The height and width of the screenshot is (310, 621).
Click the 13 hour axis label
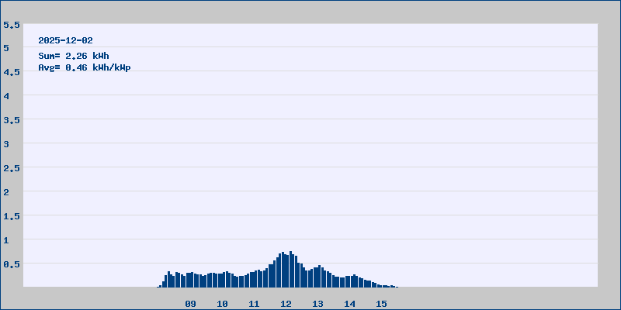coord(317,304)
